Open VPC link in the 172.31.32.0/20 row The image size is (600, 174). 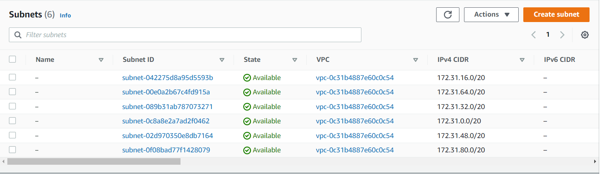click(355, 107)
